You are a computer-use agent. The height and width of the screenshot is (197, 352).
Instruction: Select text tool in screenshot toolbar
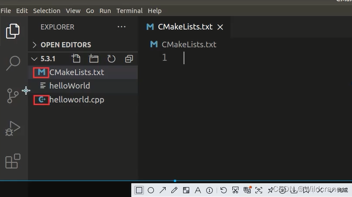tap(198, 190)
